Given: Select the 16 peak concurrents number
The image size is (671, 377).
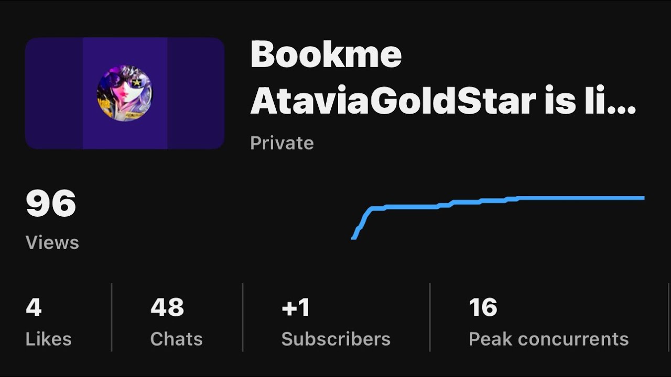Looking at the screenshot, I should 483,307.
